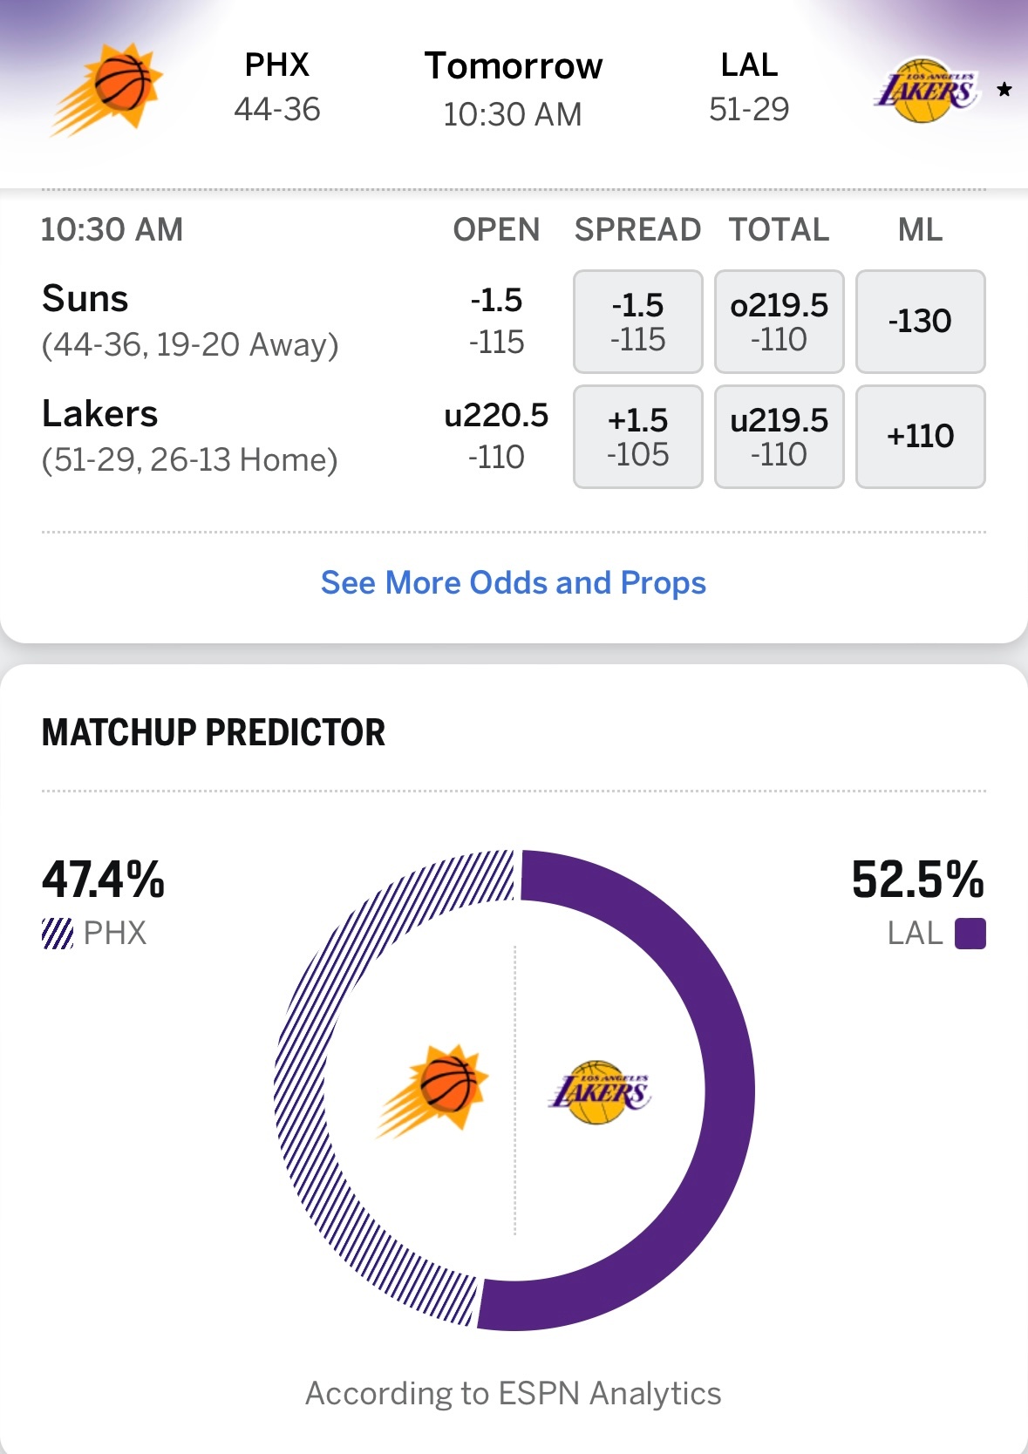Tap Suns logo inside predictor donut chart
The height and width of the screenshot is (1454, 1028).
coord(433,1090)
